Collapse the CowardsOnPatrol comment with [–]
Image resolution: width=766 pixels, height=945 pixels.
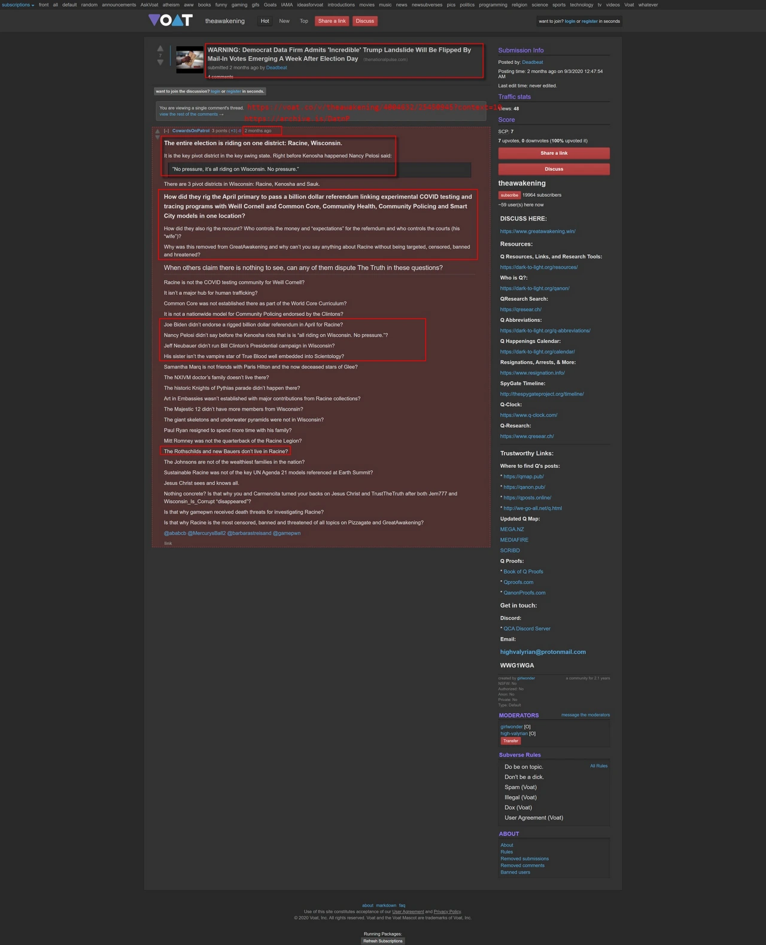[x=166, y=131]
